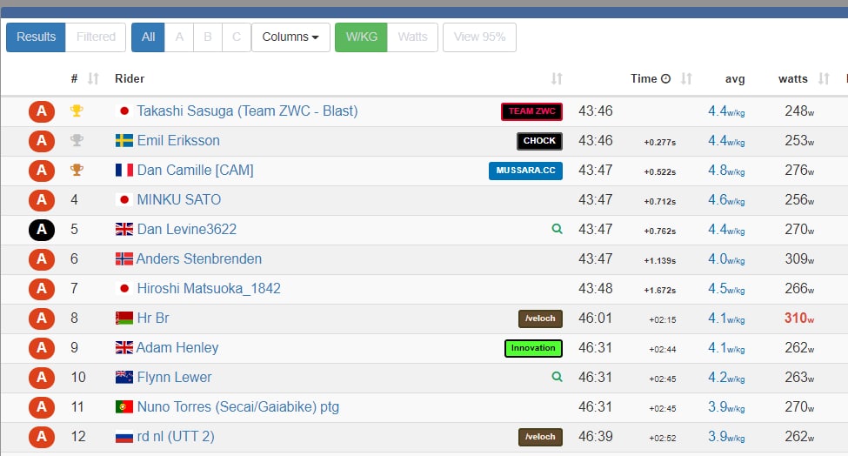Open Anders Stenbrenden rider profile
This screenshot has width=848, height=456.
(199, 259)
